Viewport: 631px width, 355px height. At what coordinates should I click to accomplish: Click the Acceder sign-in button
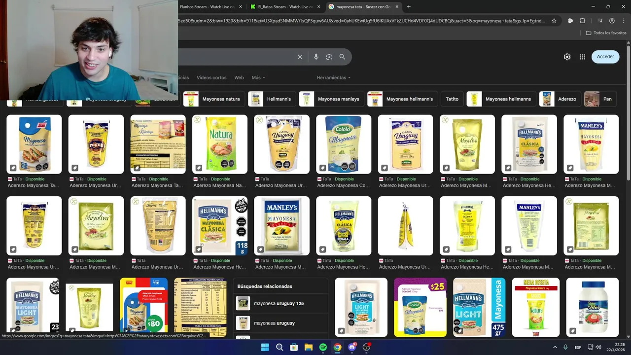pos(605,57)
